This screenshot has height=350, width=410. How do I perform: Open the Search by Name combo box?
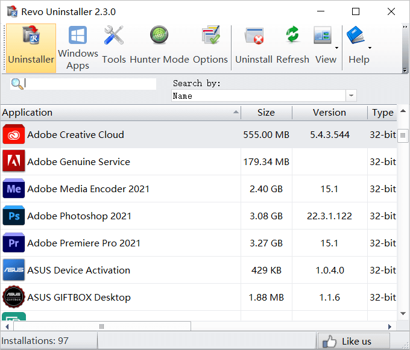[351, 96]
